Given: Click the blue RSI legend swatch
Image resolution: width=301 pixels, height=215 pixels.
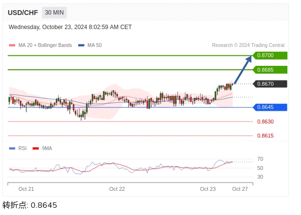Looking at the screenshot, I should 12,148.
